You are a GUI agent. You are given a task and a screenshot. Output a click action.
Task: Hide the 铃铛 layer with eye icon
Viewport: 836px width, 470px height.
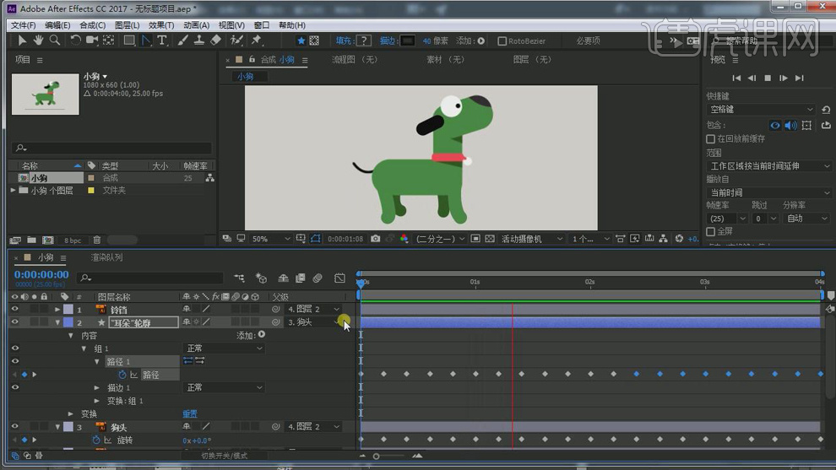[x=14, y=310]
